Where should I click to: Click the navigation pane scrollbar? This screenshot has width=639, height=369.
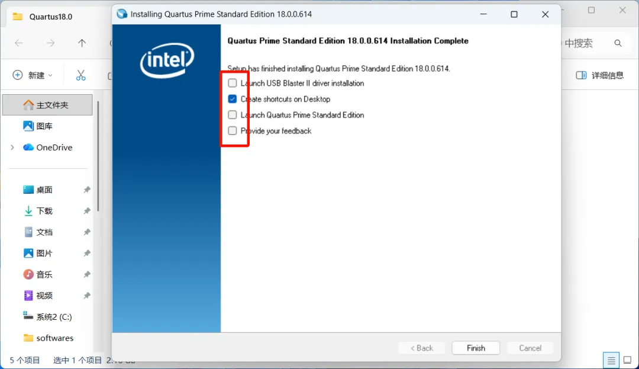click(x=98, y=156)
